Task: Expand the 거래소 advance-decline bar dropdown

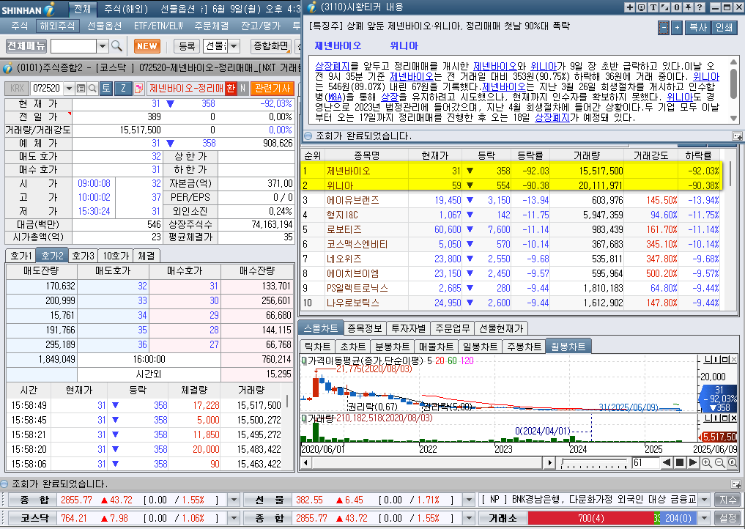Action: [x=705, y=518]
